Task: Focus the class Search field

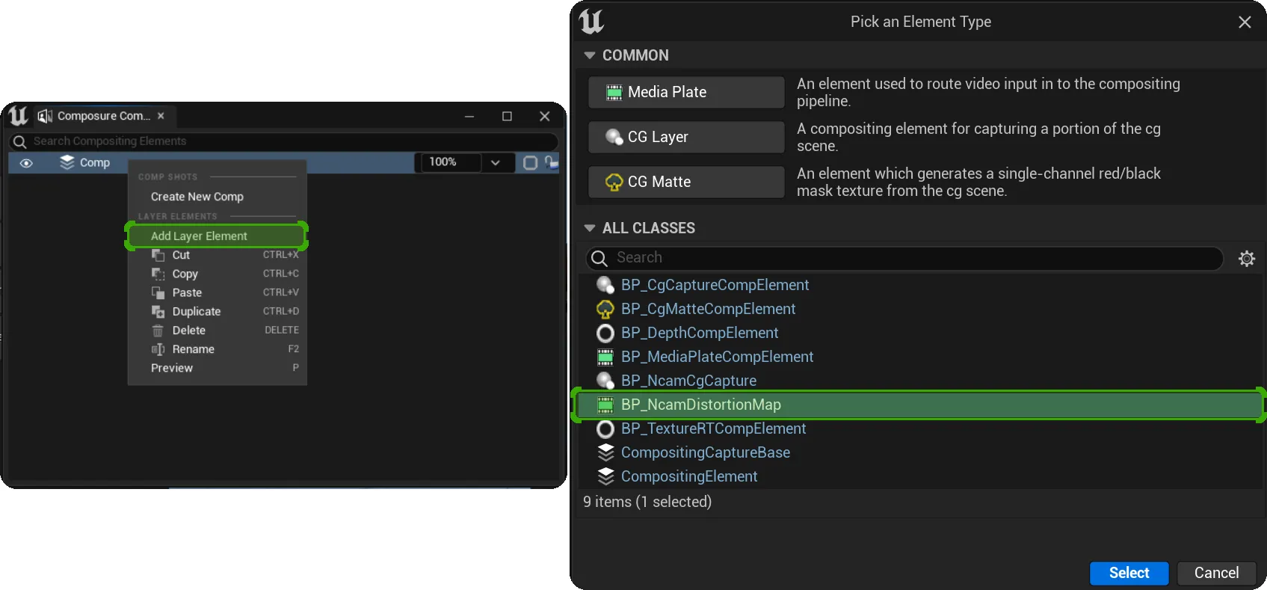Action: click(x=904, y=258)
